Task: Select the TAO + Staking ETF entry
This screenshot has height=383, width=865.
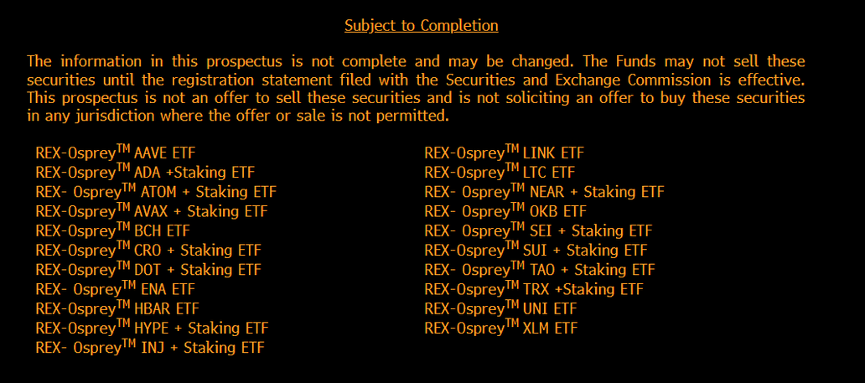Action: [540, 270]
